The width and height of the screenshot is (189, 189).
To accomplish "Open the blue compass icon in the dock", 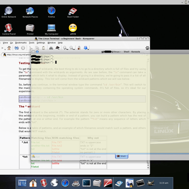I will 65,183.
